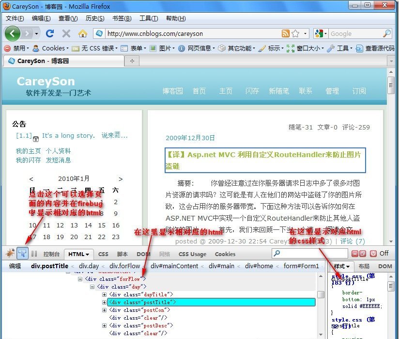Image resolution: width=399 pixels, height=339 pixels.
Task: Open the 禁用 (Disable) toolbar menu
Action: point(16,48)
